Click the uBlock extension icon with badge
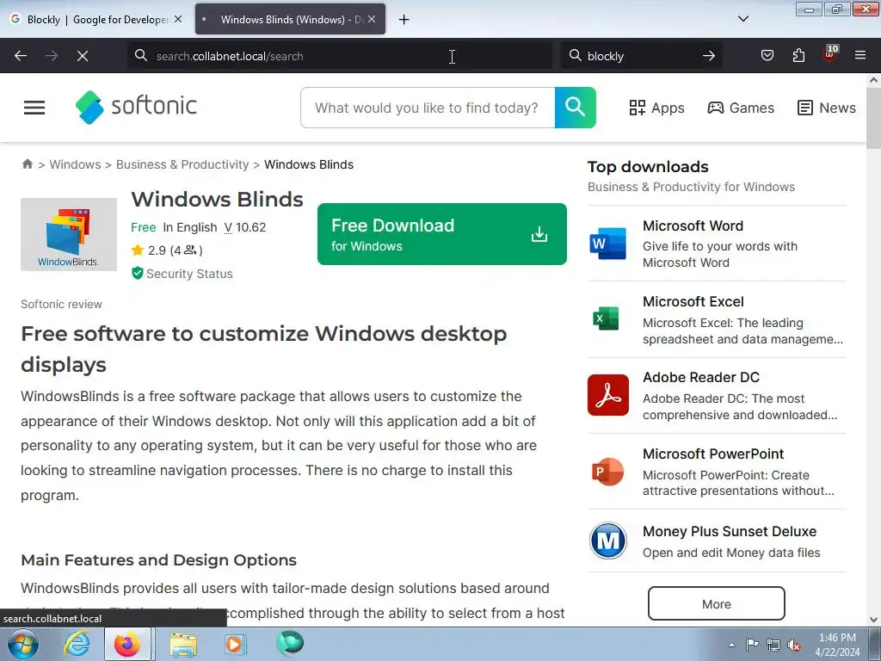 830,54
